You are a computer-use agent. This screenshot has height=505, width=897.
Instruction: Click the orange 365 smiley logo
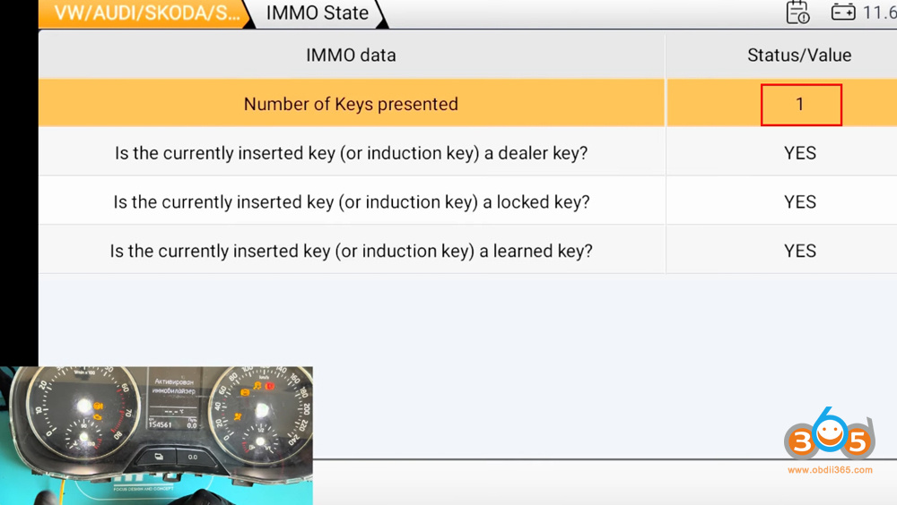coord(830,438)
